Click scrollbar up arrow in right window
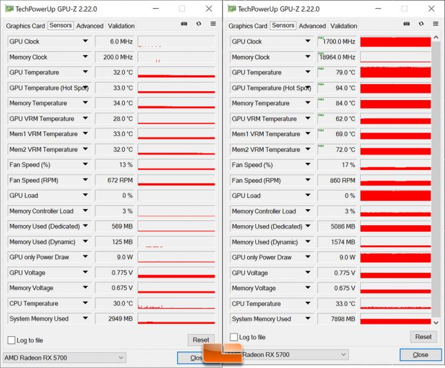Screen dimensions: 445x368 [x=436, y=37]
